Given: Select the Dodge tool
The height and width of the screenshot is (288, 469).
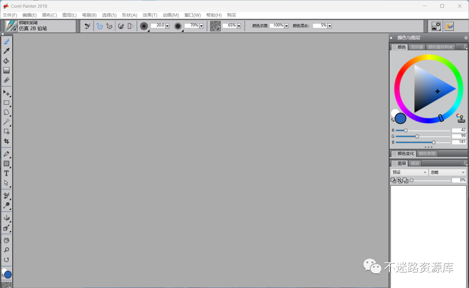Looking at the screenshot, I should coord(7,205).
